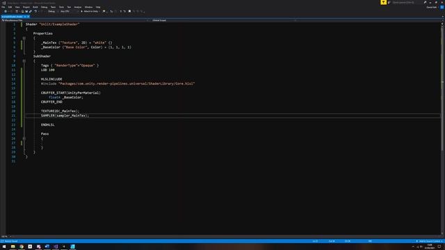445x250 pixels.
Task: Click the bookmark toolbar icon
Action: pyautogui.click(x=130, y=11)
